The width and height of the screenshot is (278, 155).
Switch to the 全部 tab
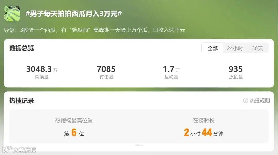(x=213, y=48)
